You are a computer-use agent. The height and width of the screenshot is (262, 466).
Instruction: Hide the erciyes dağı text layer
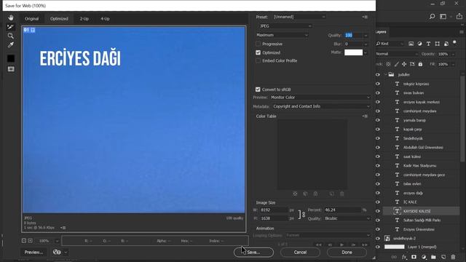point(378,193)
